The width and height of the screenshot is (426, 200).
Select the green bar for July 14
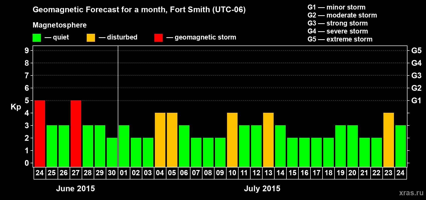point(280,146)
